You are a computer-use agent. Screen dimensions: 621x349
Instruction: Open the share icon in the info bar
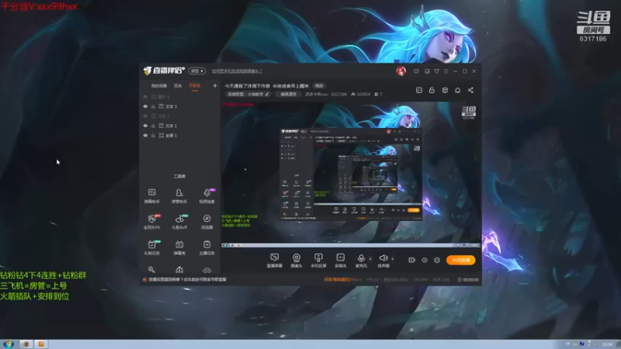(470, 90)
